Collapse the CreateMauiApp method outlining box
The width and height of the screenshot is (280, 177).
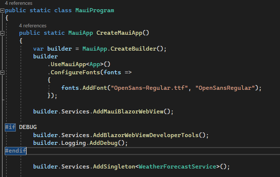[x=2, y=33]
